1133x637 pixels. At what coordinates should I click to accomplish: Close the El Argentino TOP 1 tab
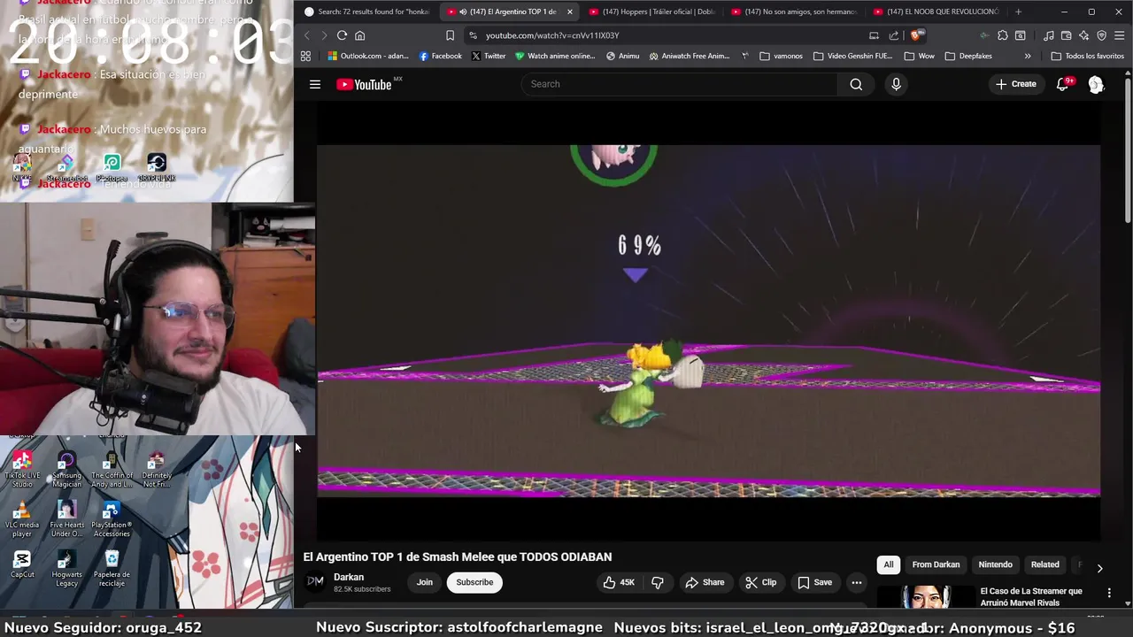[569, 12]
